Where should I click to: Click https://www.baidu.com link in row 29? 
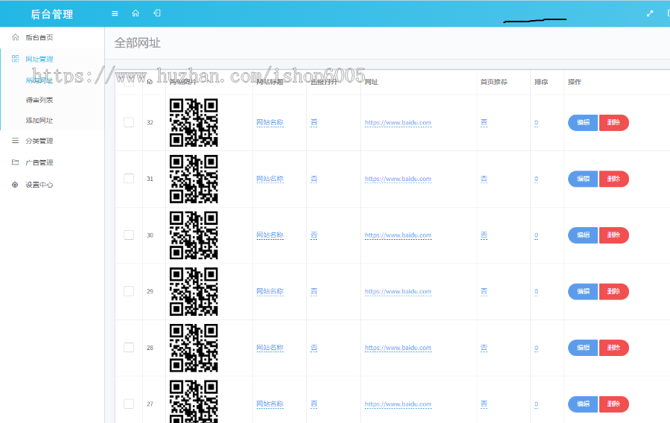coord(398,291)
